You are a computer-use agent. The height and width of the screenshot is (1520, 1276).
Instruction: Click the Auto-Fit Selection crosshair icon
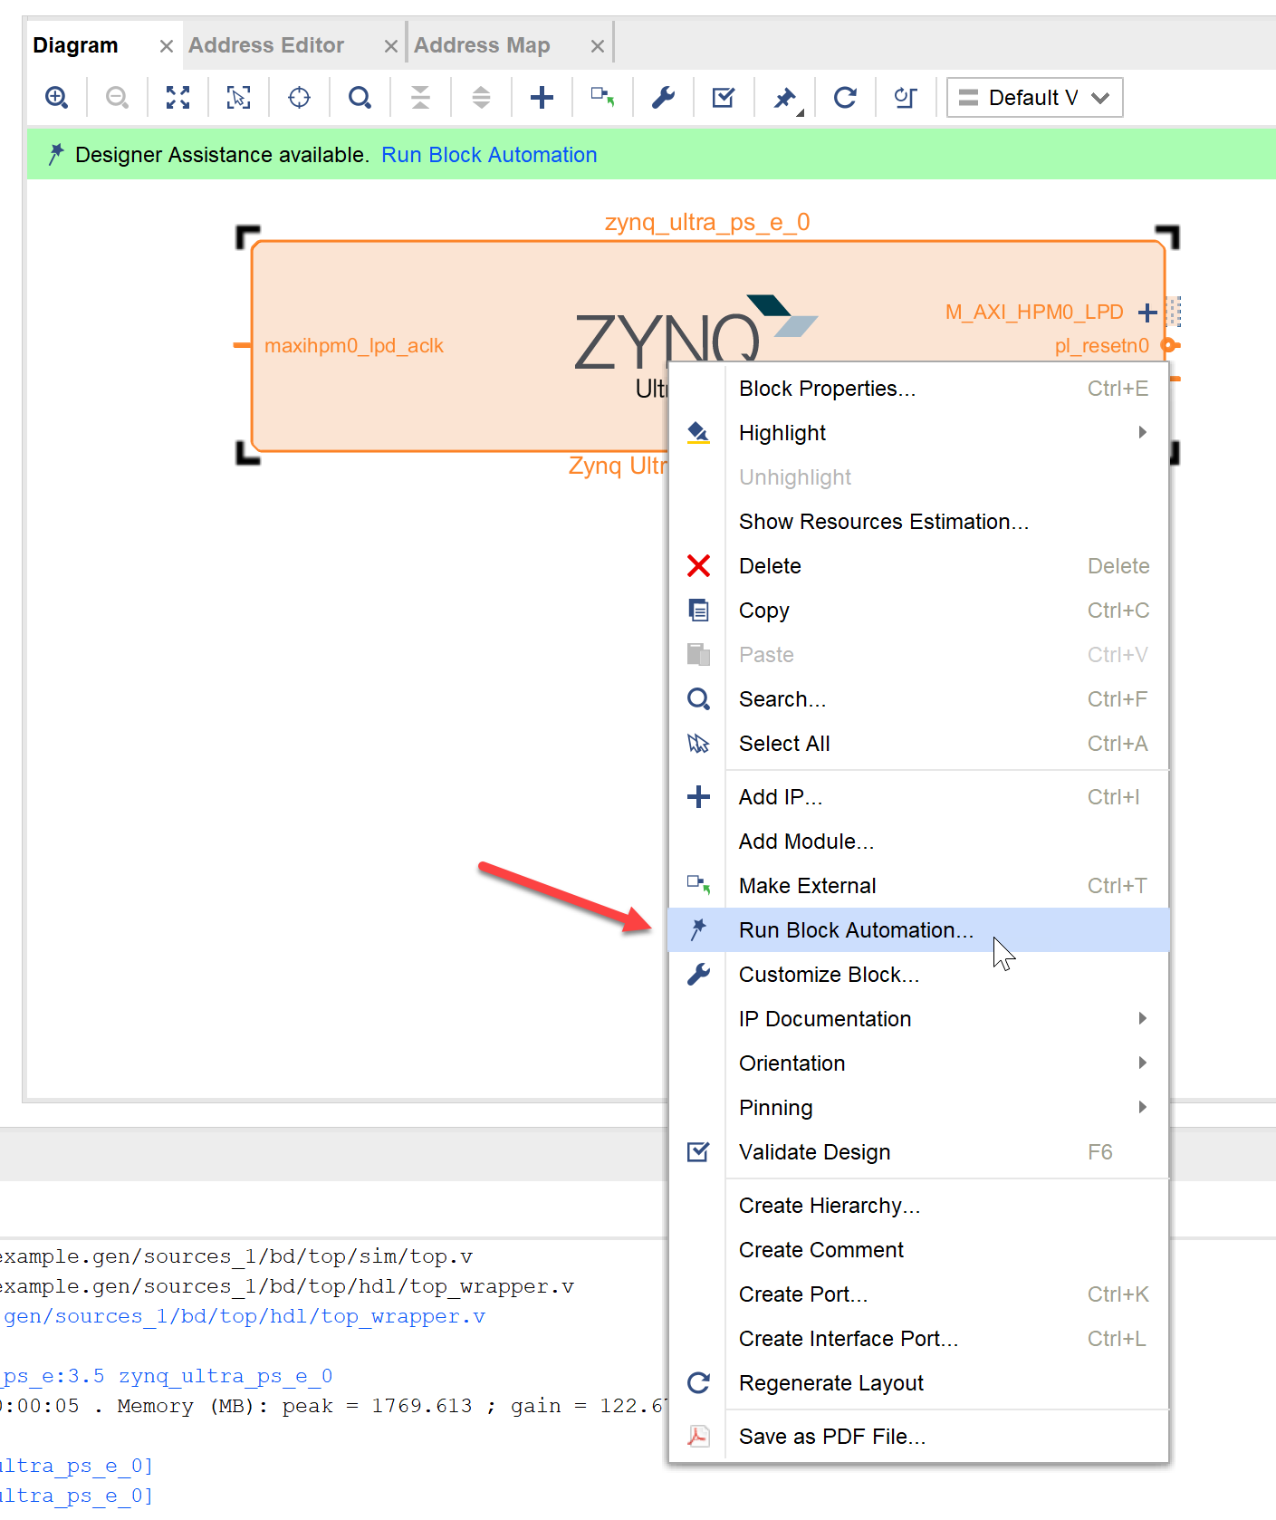299,97
